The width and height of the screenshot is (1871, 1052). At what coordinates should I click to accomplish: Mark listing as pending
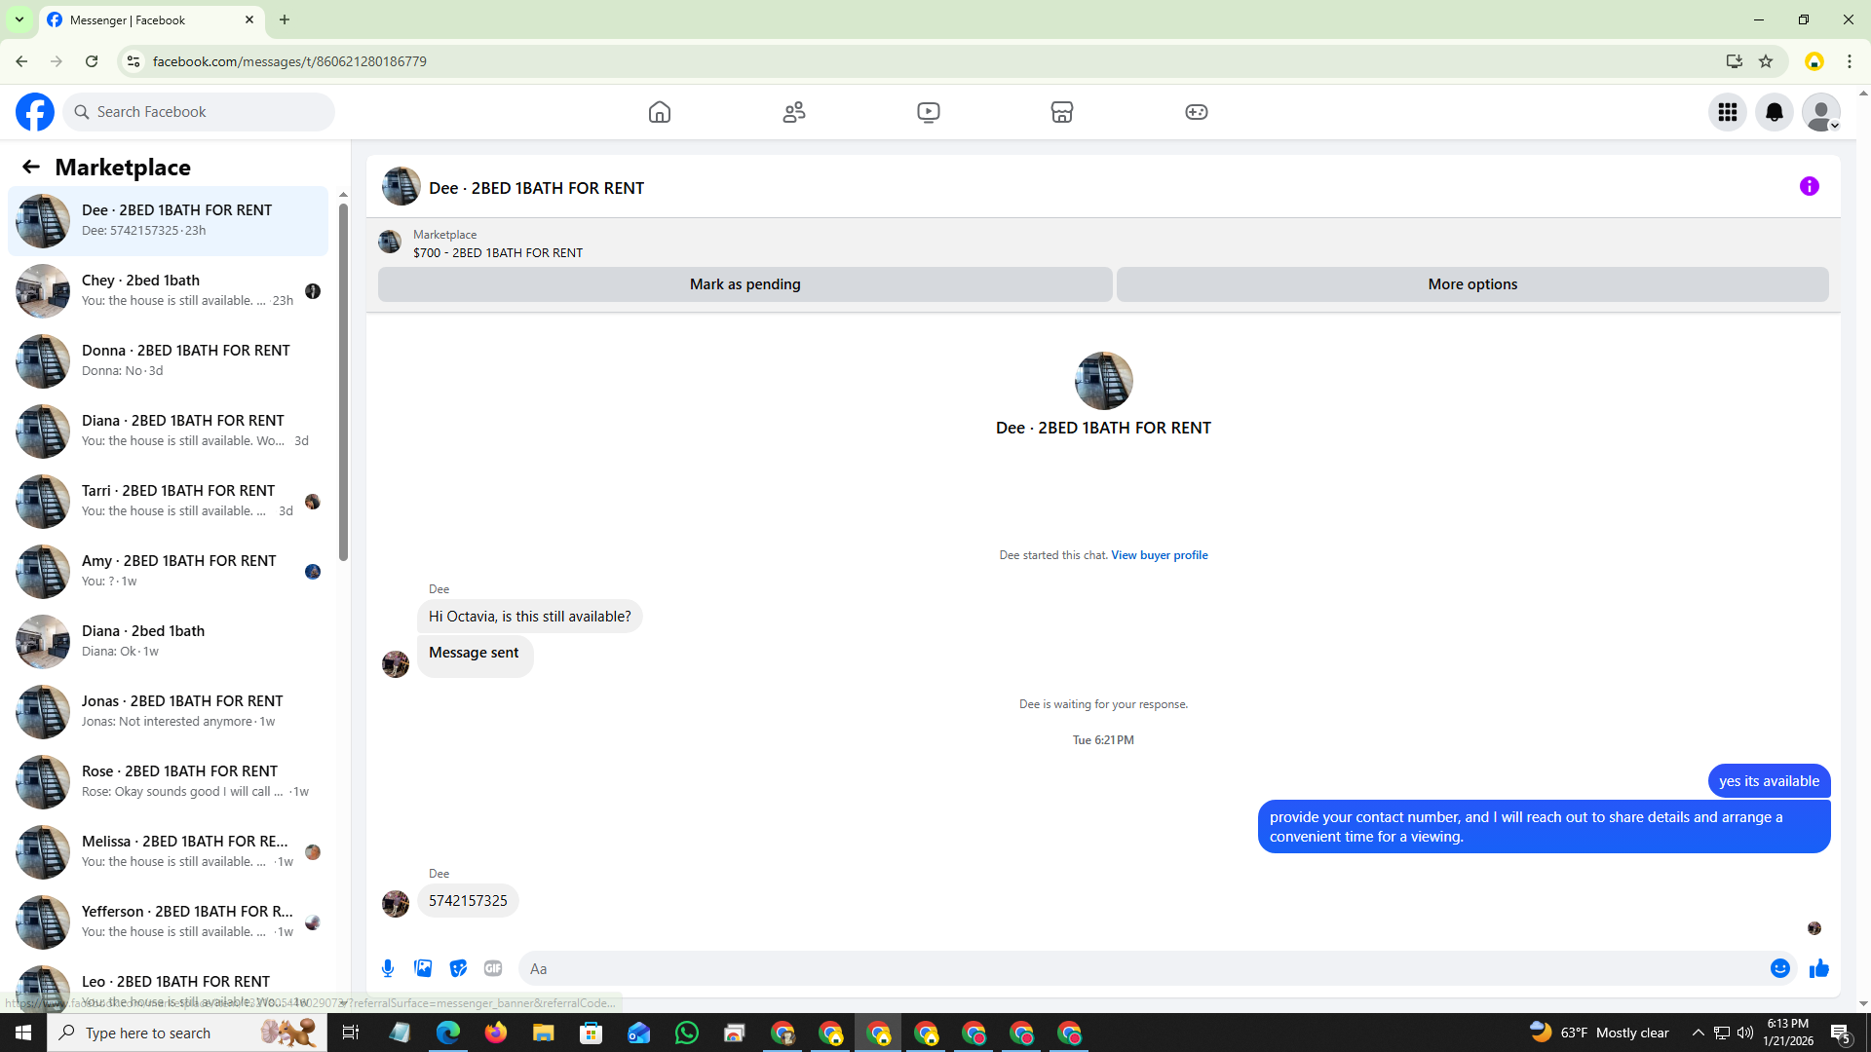click(x=745, y=284)
